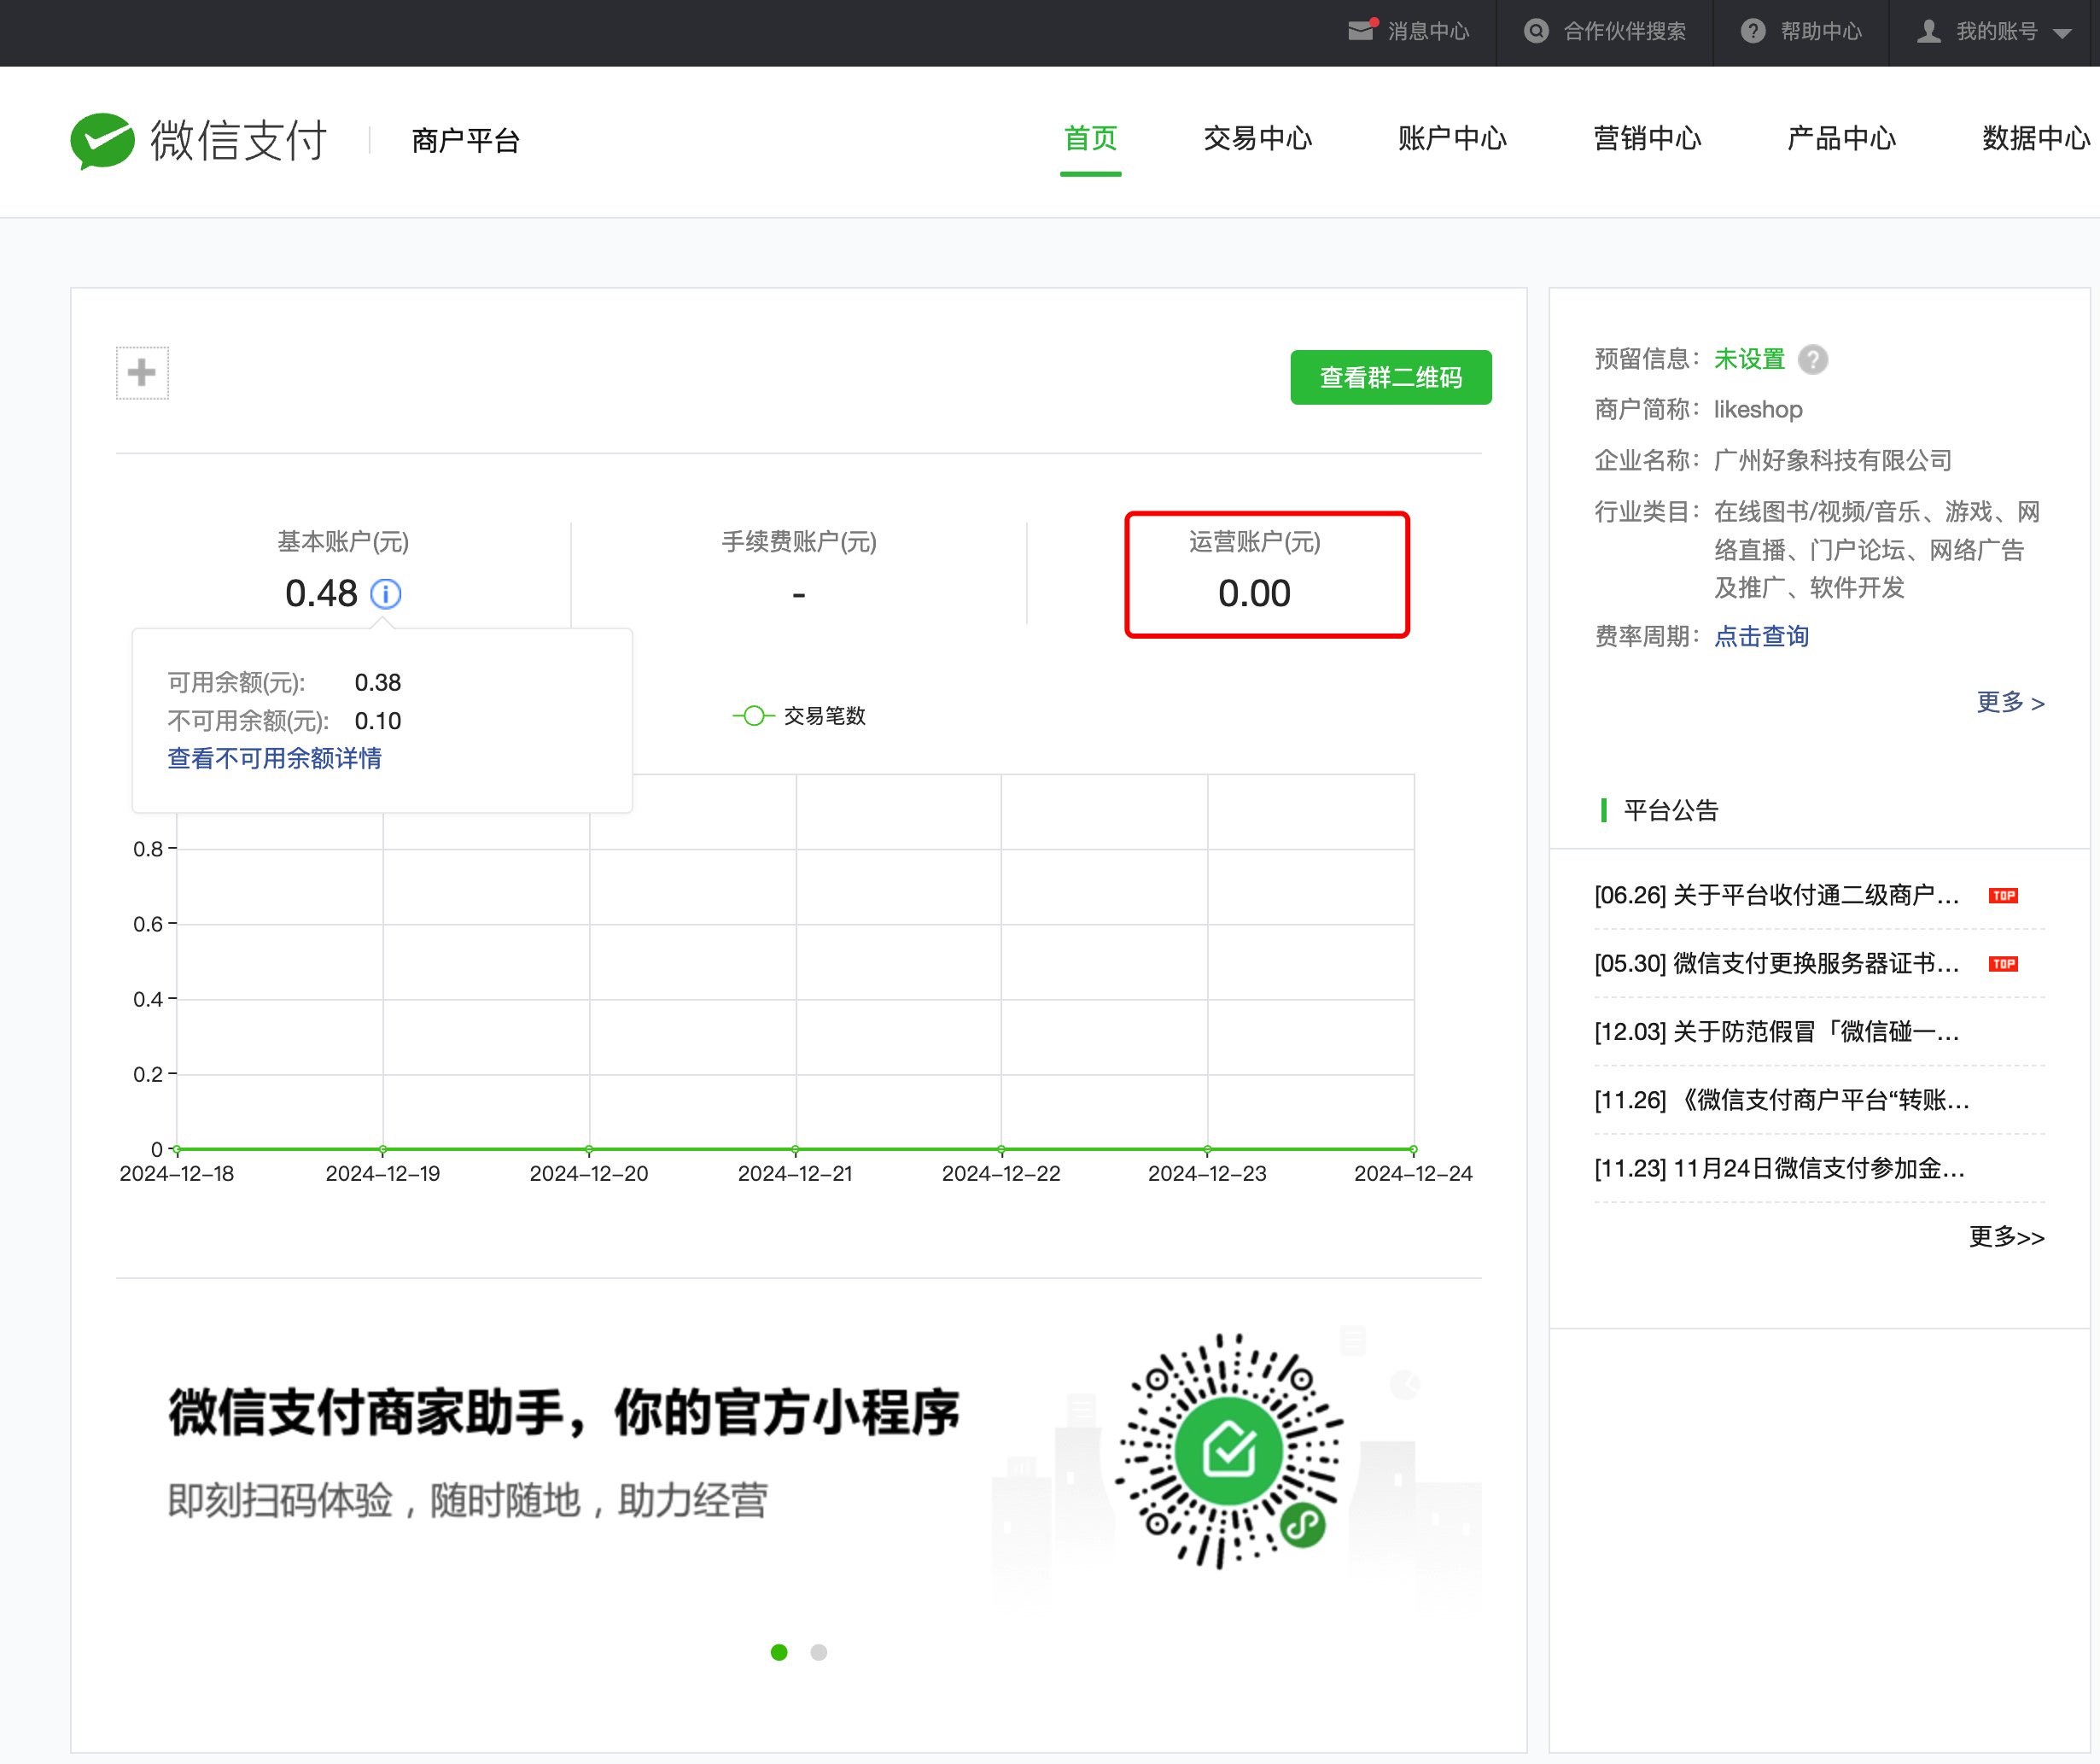
Task: Click the chart data point for 2024-12-18
Action: tap(177, 1150)
